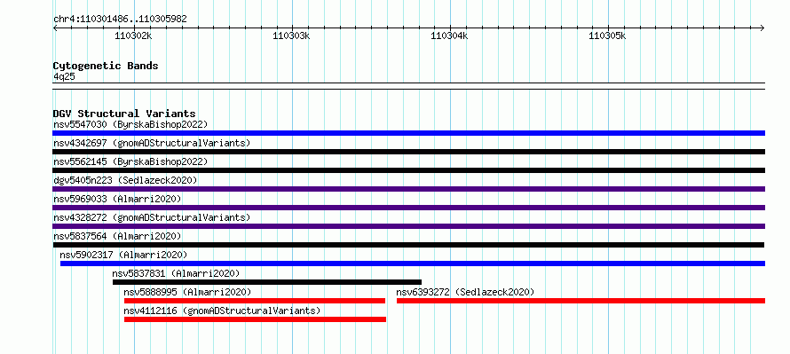Click the purple bar for nsv5969033

[x=408, y=208]
